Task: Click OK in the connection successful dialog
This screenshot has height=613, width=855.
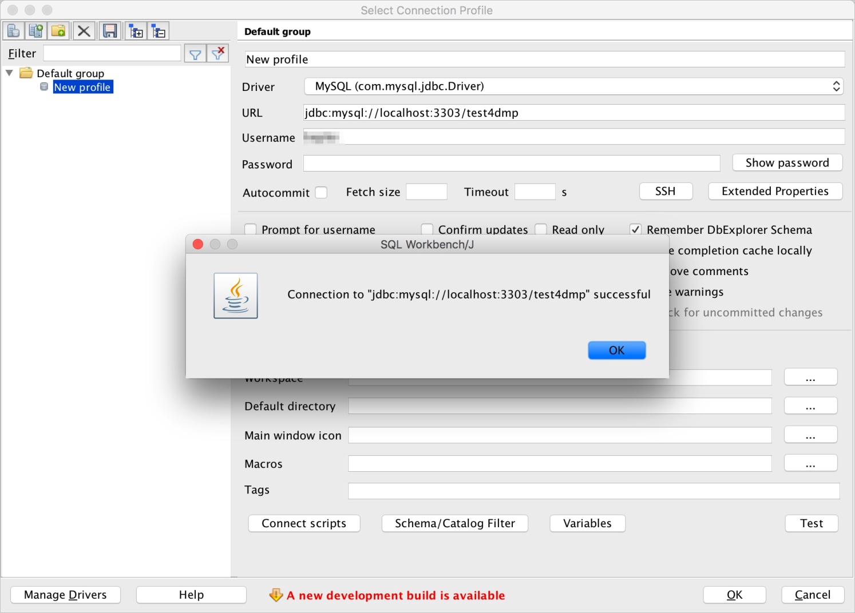Action: coord(617,351)
